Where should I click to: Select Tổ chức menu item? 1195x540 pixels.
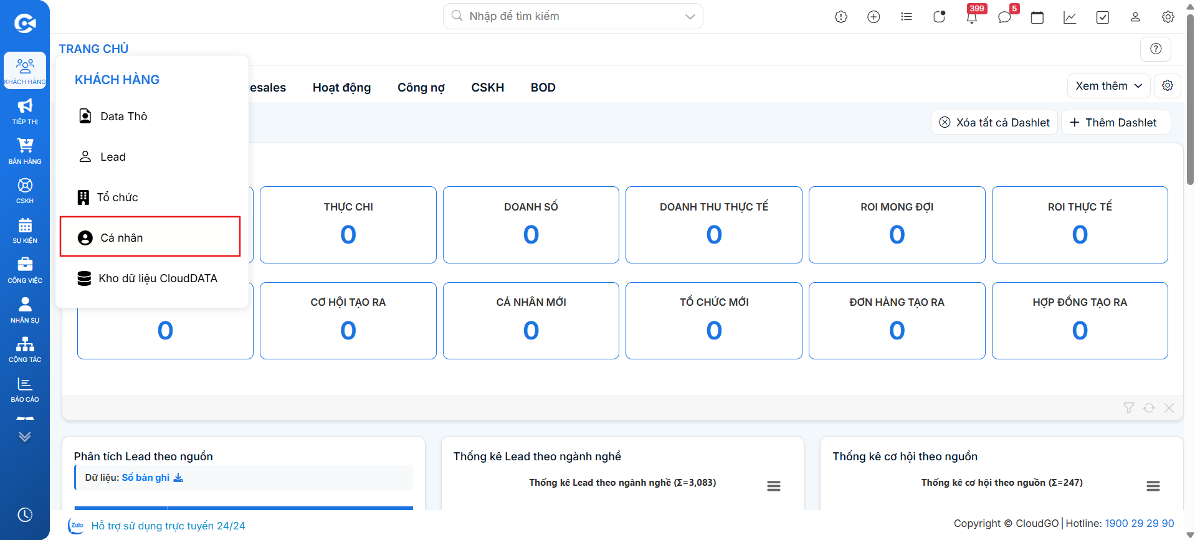(x=150, y=197)
